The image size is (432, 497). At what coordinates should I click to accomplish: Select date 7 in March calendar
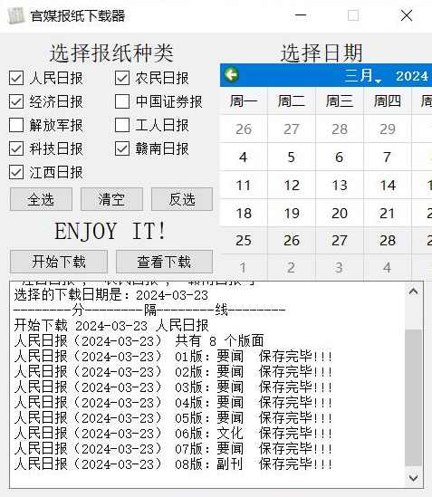[388, 158]
